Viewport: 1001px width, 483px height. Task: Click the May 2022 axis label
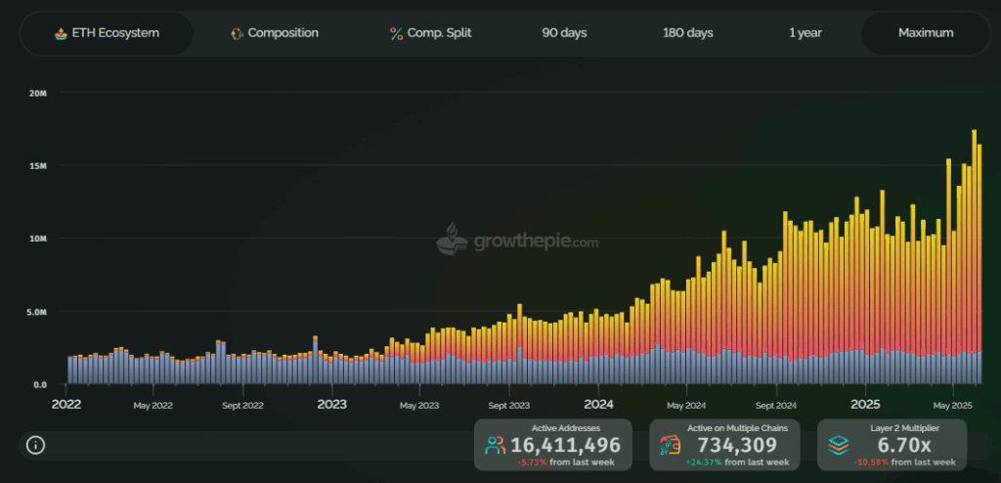click(x=152, y=405)
